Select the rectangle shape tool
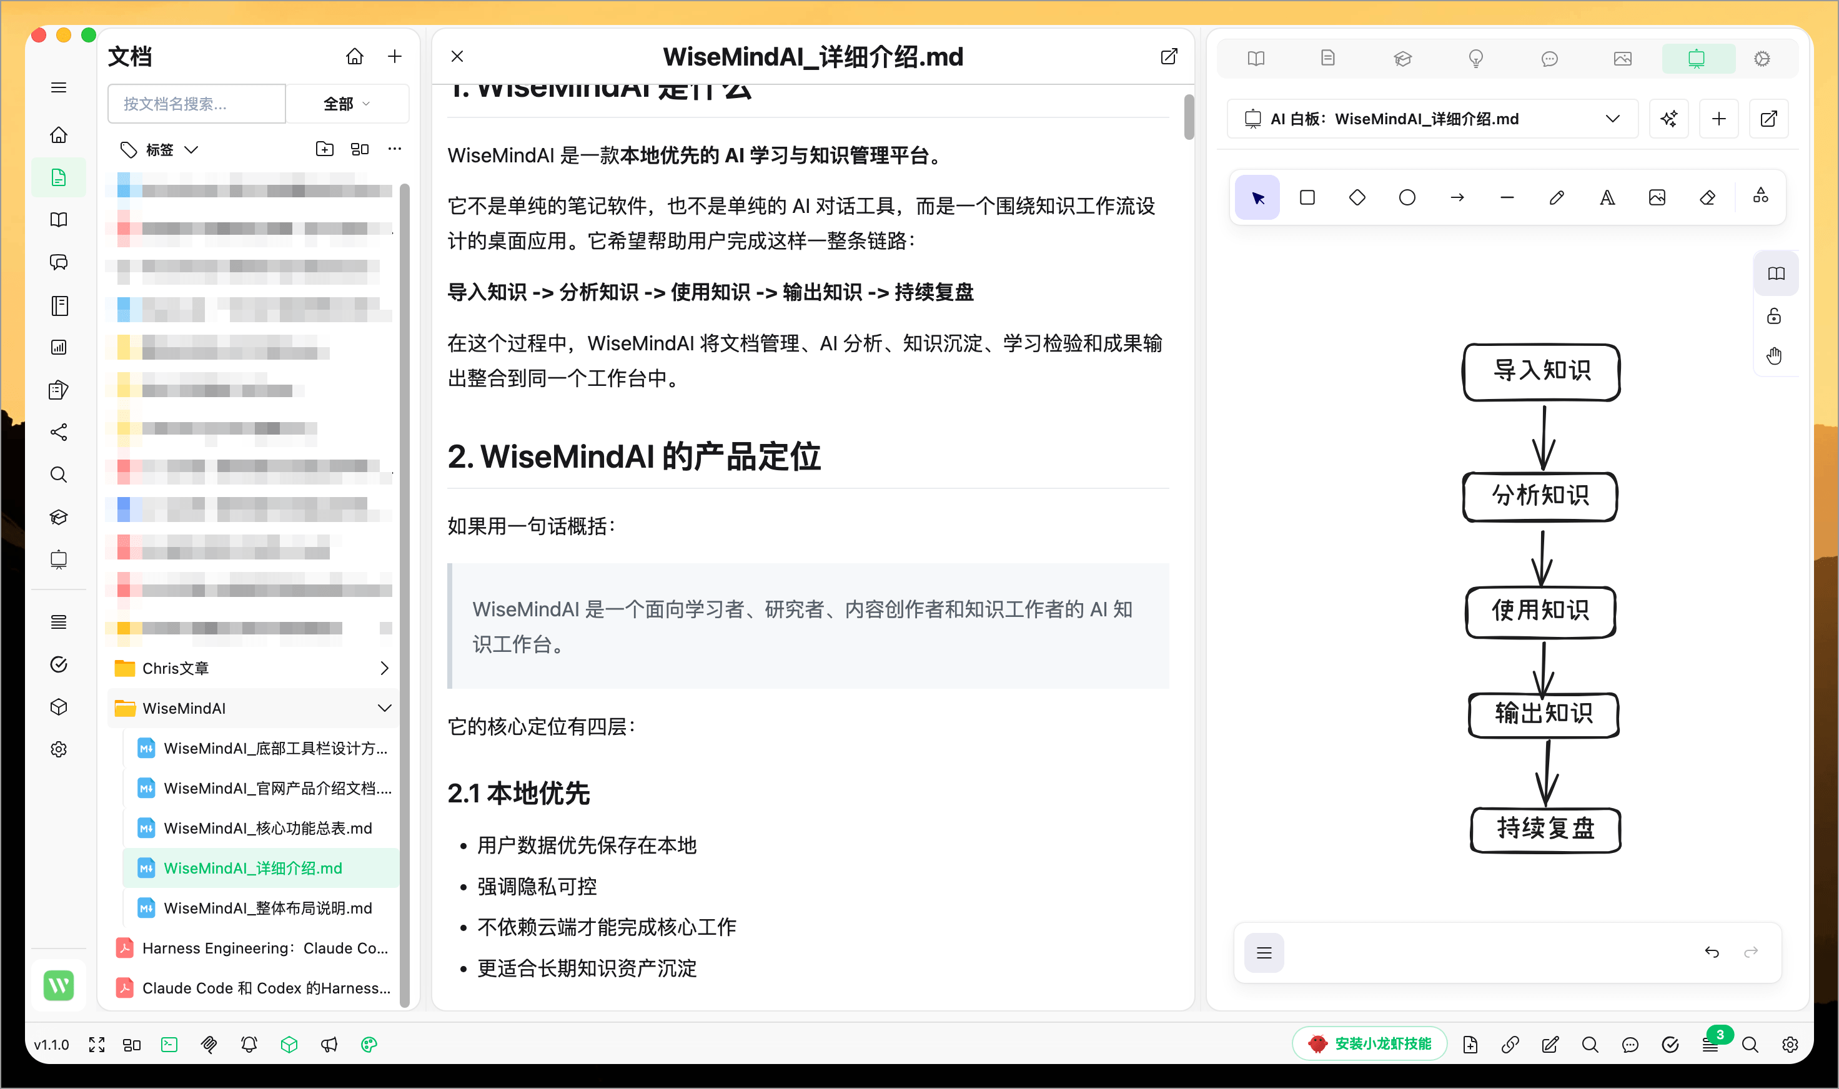 [x=1307, y=197]
